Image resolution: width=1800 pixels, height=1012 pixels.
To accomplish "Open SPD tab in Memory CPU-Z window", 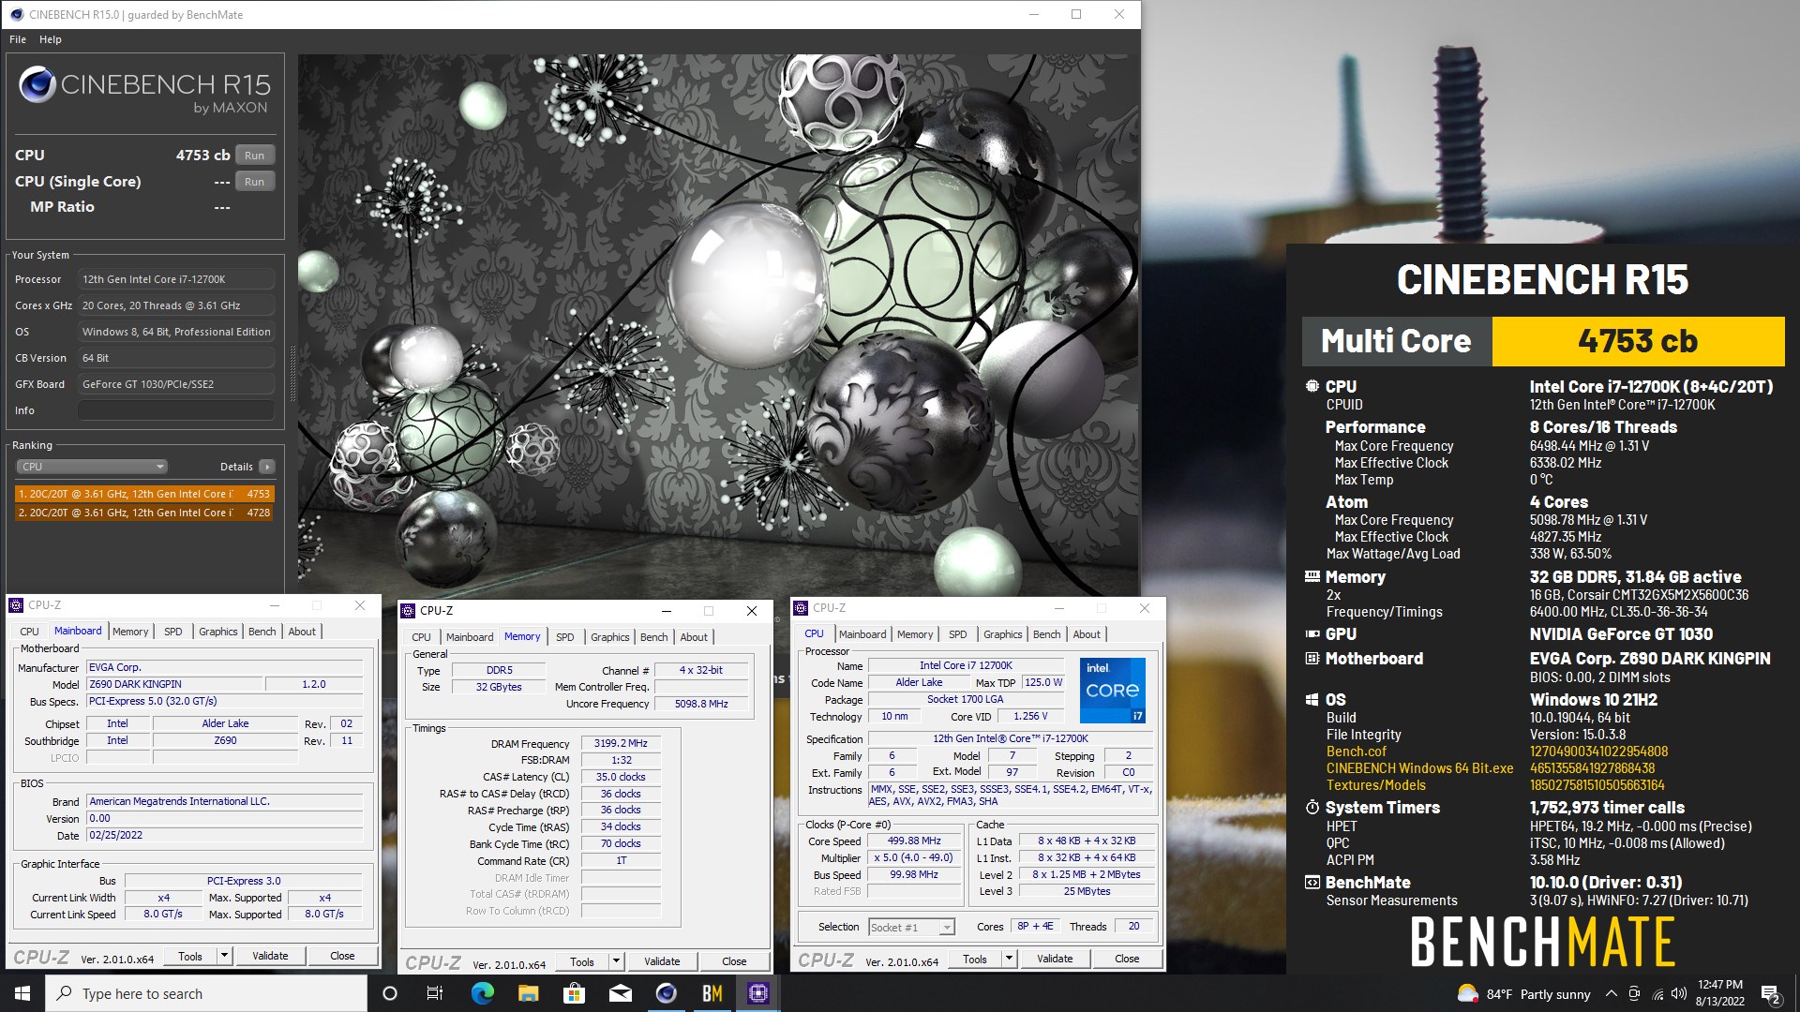I will [565, 637].
